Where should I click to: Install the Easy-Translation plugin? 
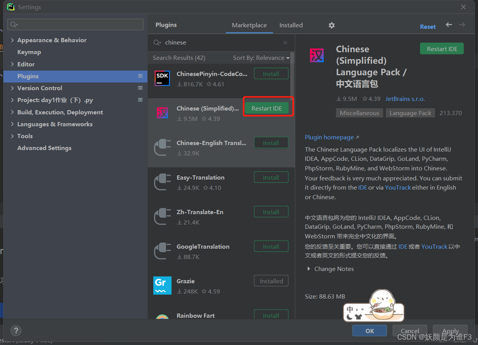[x=271, y=177]
